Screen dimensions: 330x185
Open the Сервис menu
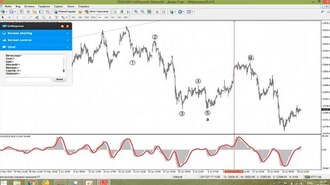coord(58,7)
